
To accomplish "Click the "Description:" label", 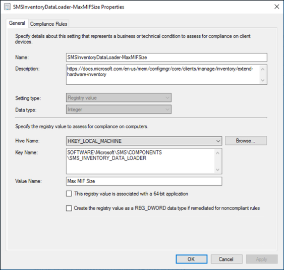I will click(x=27, y=69).
